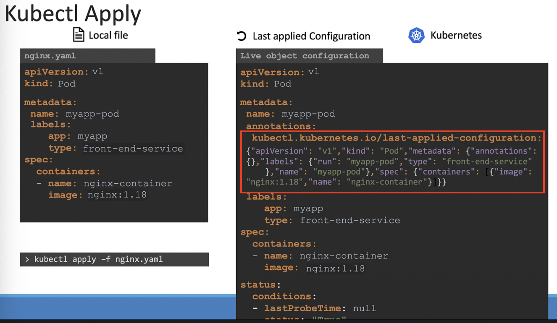Click apiVersion: v1 in live object configuration
The image size is (557, 323).
pyautogui.click(x=280, y=72)
